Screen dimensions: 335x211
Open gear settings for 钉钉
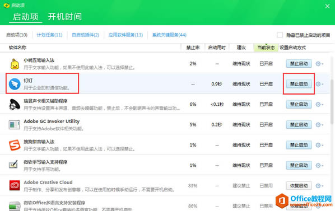(319, 84)
